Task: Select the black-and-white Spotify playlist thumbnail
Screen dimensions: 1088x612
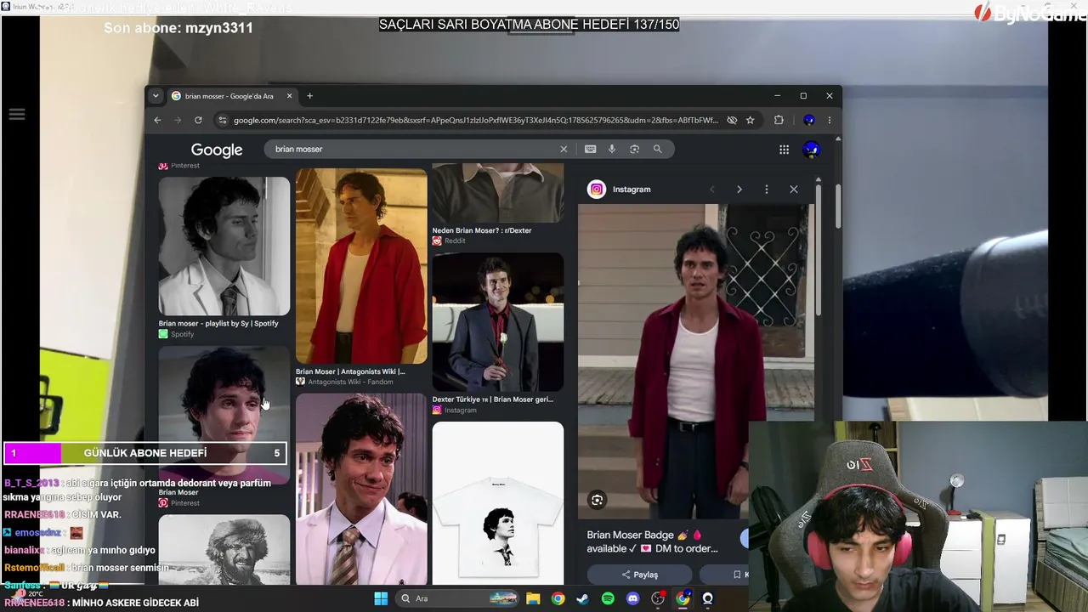Action: point(224,246)
